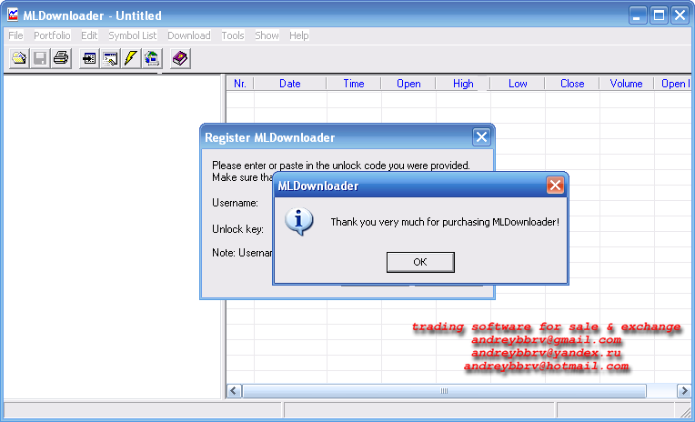This screenshot has width=695, height=422.
Task: Click the Save floppy disk icon
Action: pyautogui.click(x=40, y=58)
